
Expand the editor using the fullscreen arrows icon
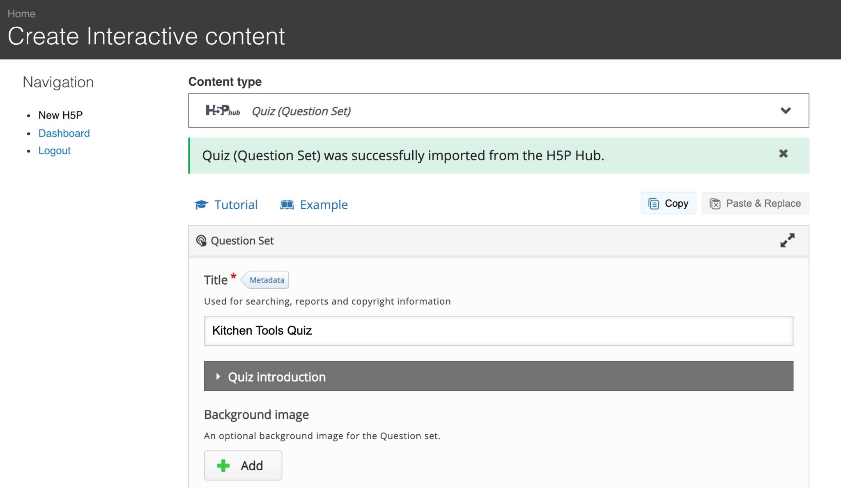[x=786, y=241]
